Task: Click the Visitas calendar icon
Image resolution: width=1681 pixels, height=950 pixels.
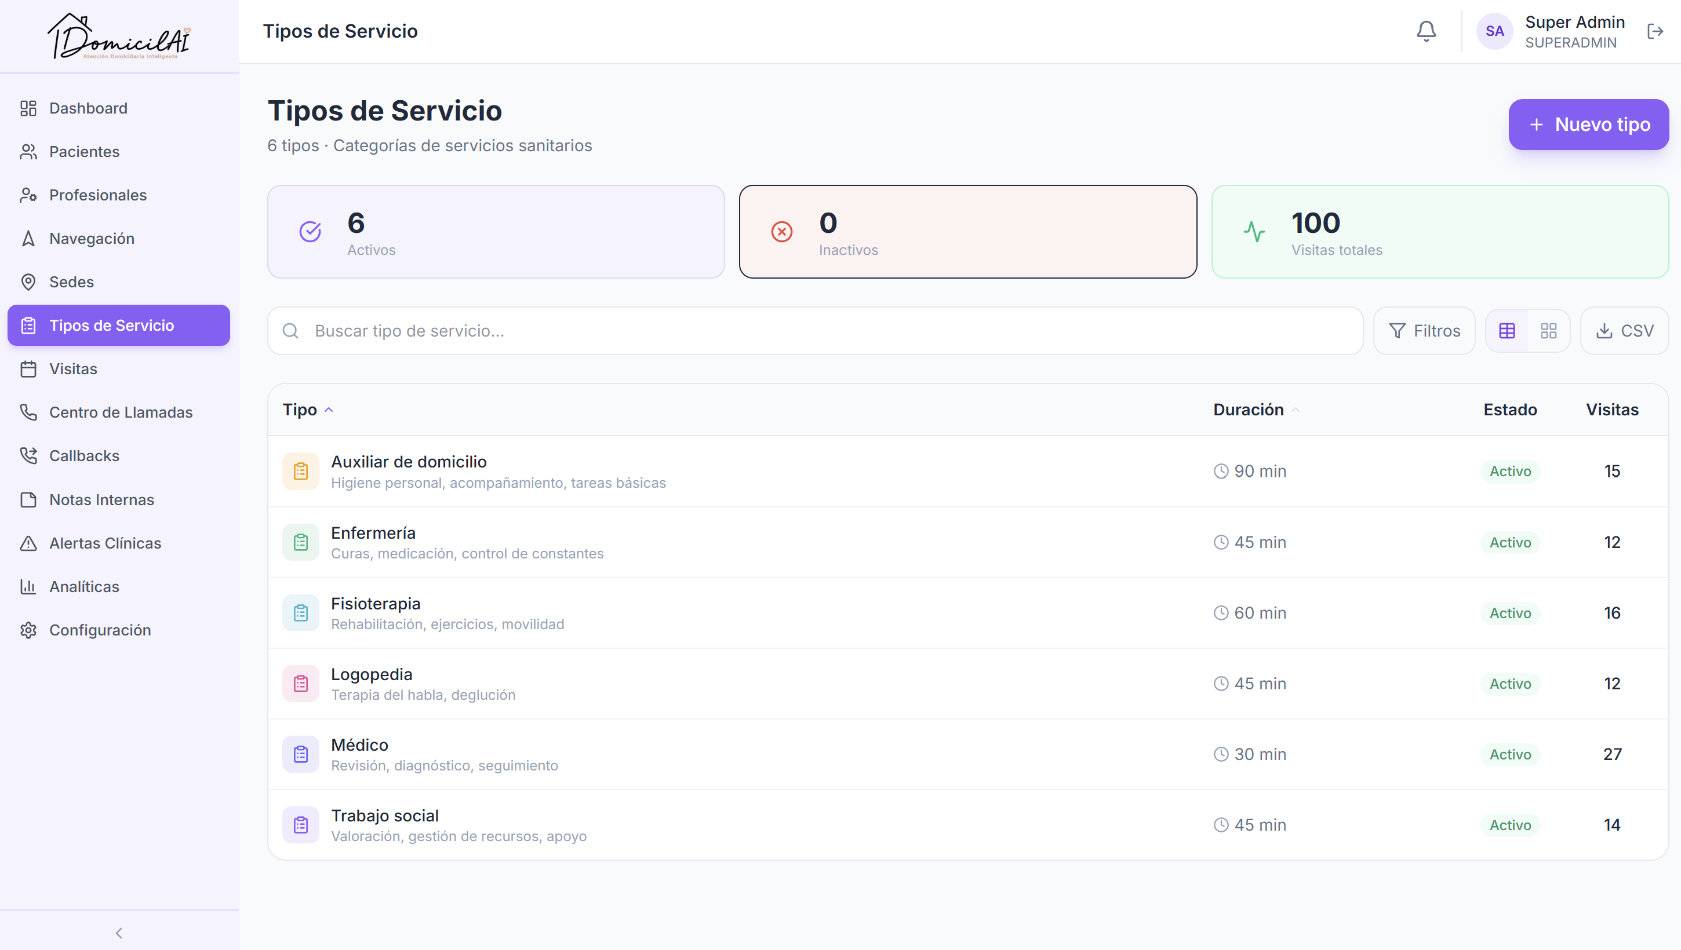Action: point(28,370)
